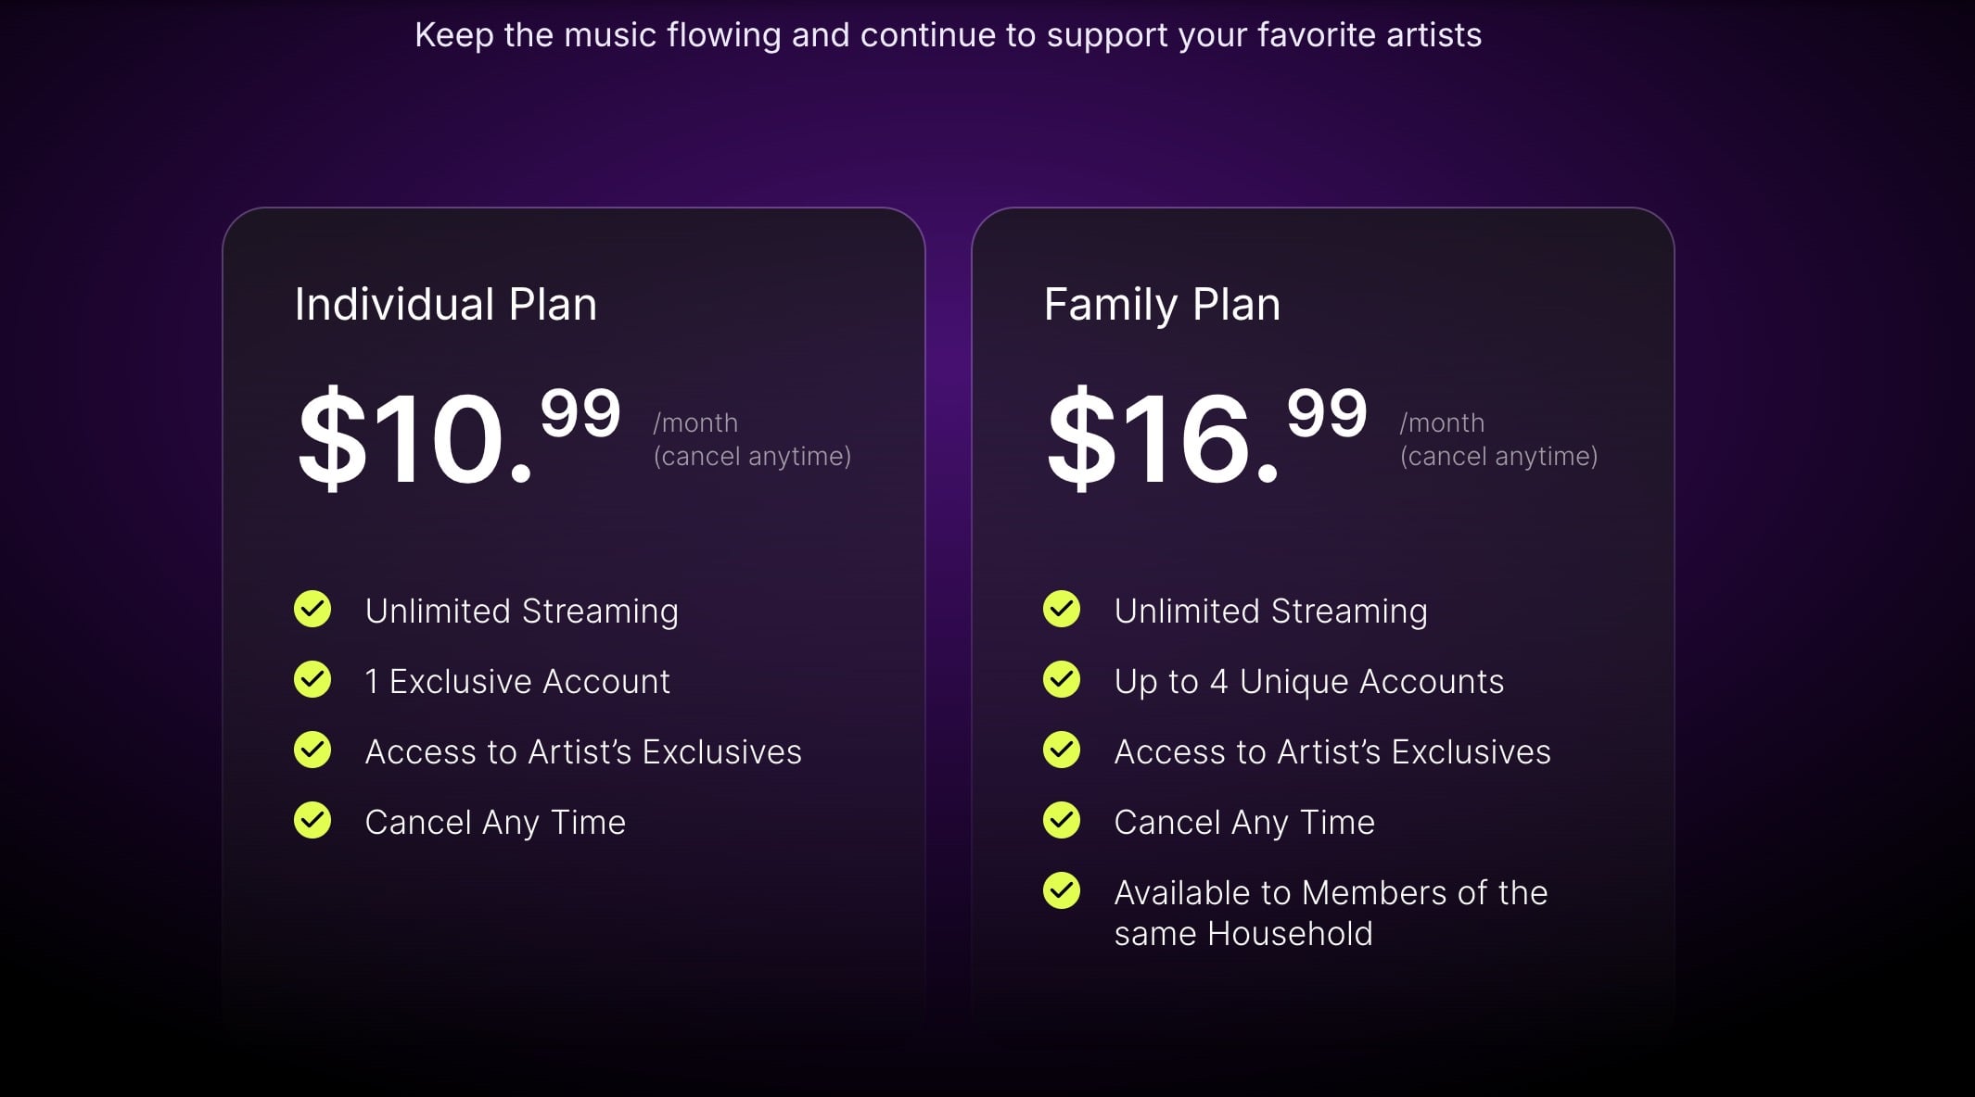Click Individual Plan's Cancel Any Time checkmark

coord(312,821)
